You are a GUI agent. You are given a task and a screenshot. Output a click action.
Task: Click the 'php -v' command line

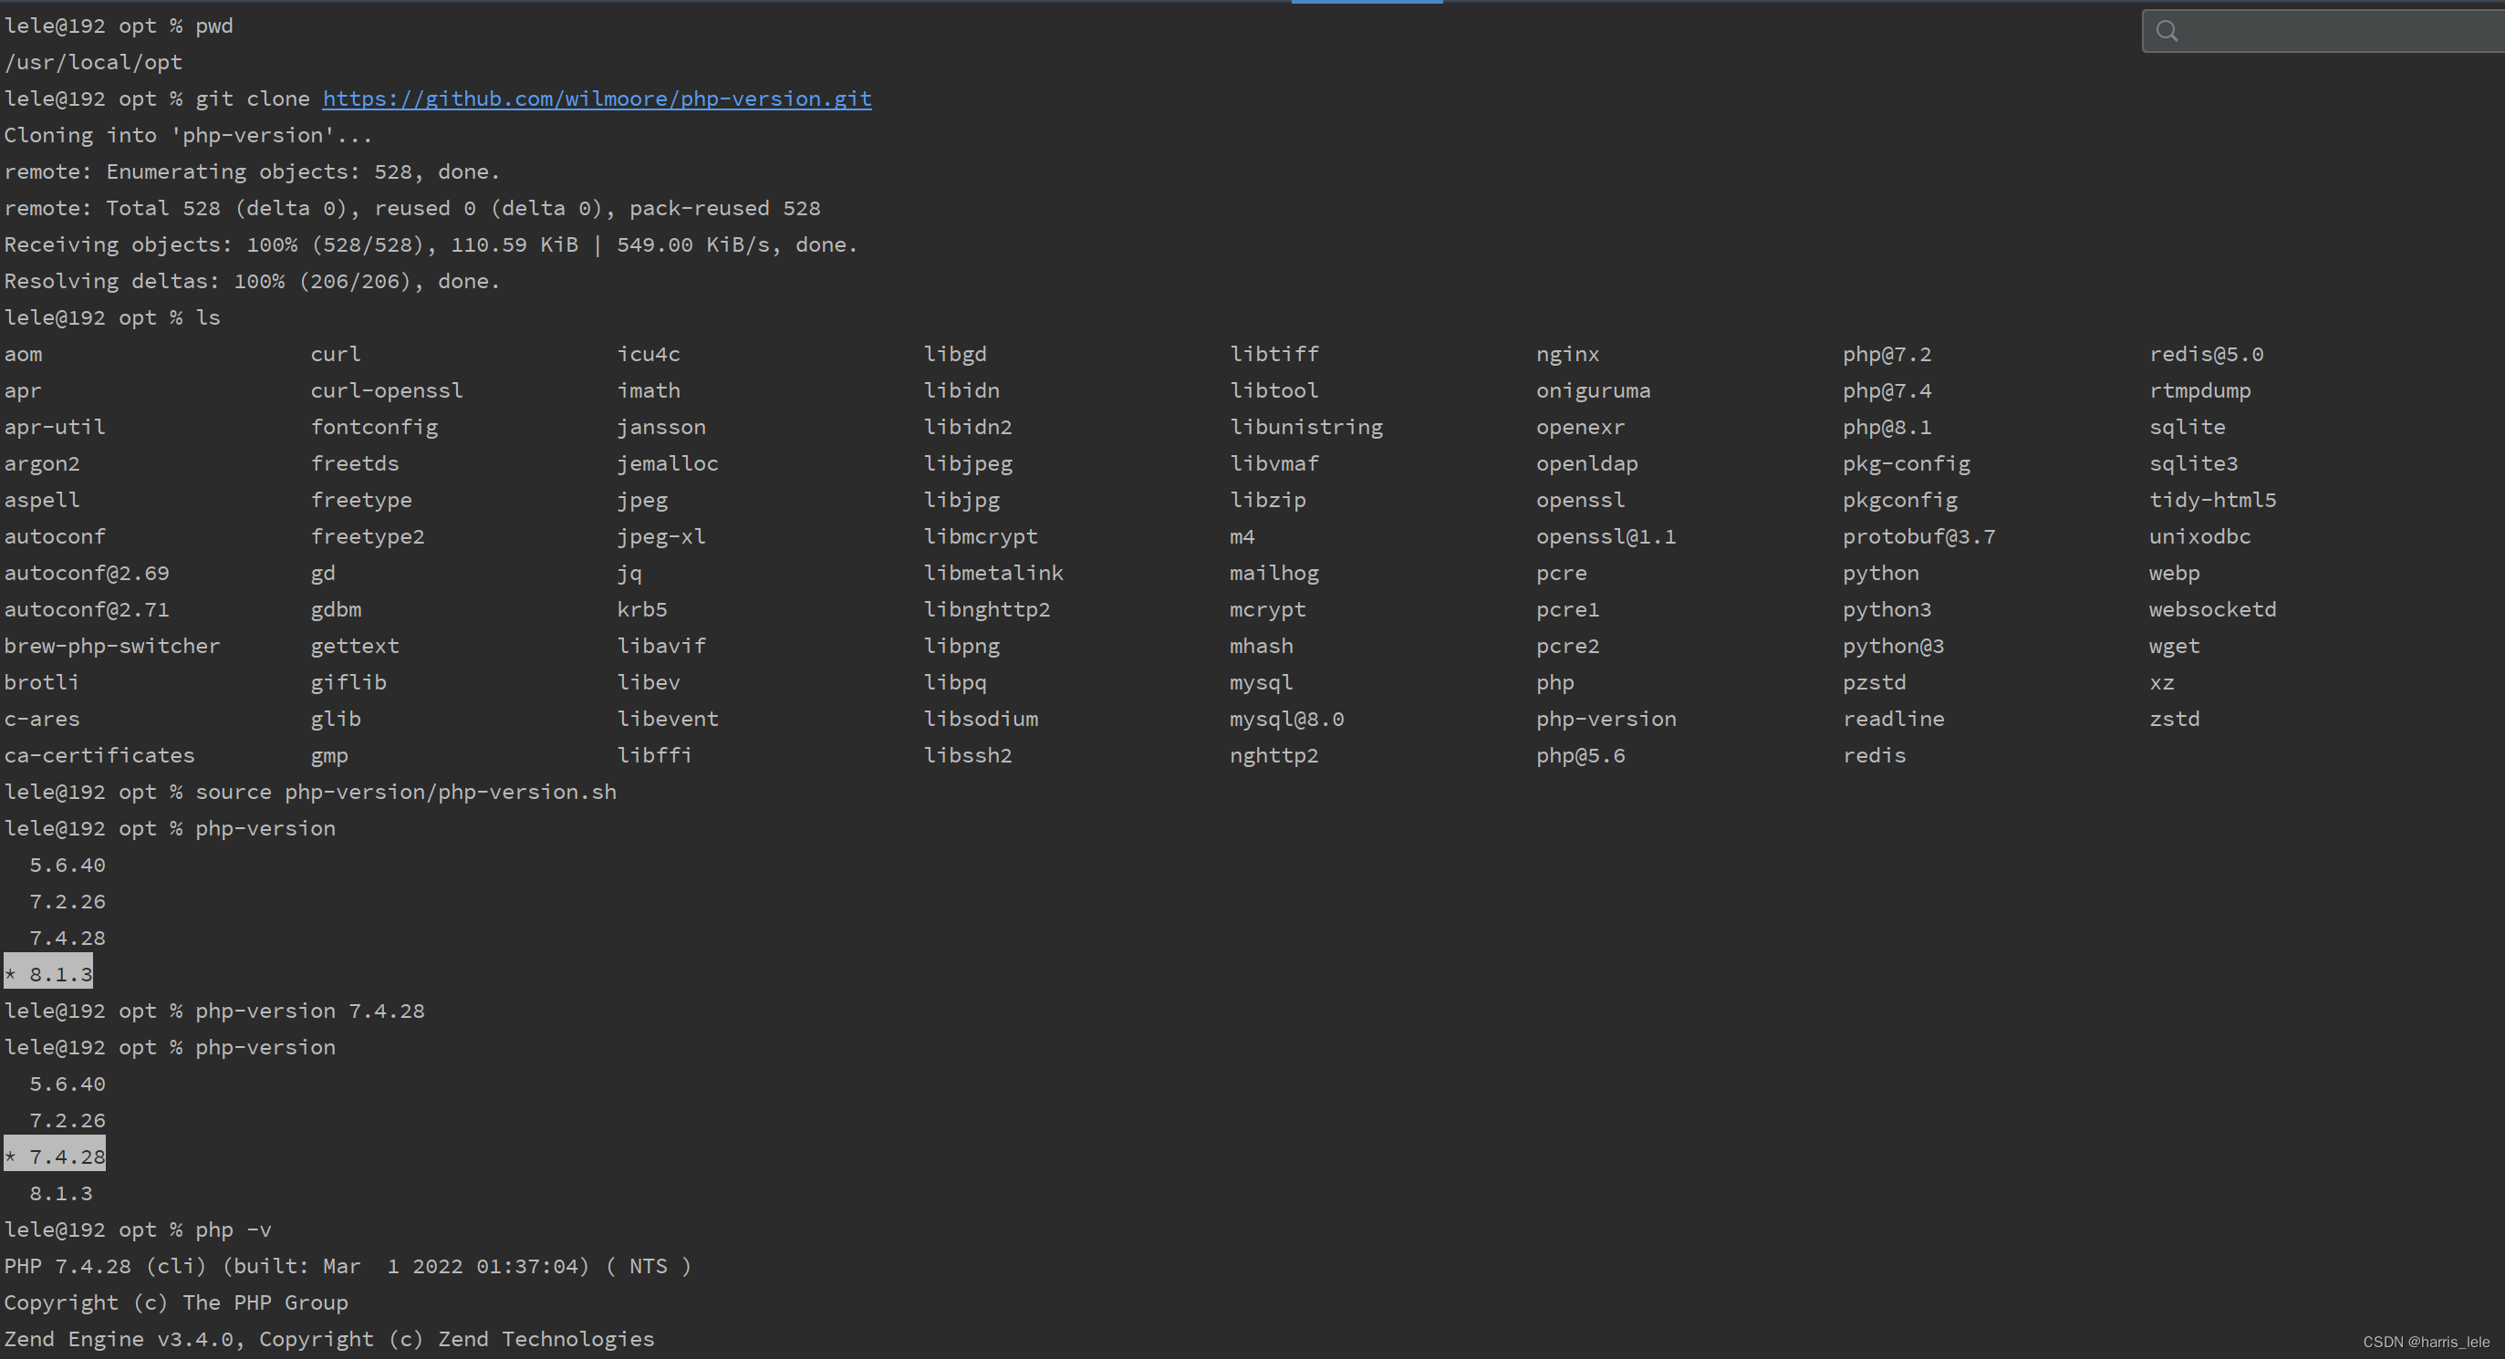[x=233, y=1229]
